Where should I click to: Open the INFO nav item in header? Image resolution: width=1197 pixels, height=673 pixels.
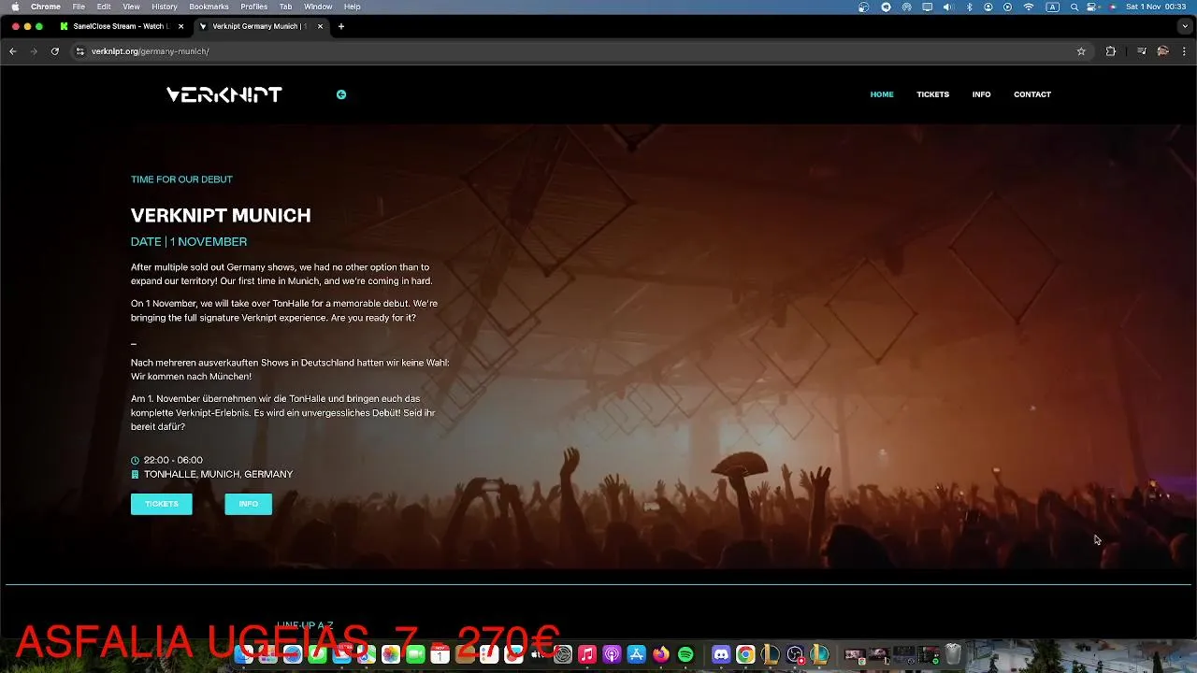(x=981, y=94)
